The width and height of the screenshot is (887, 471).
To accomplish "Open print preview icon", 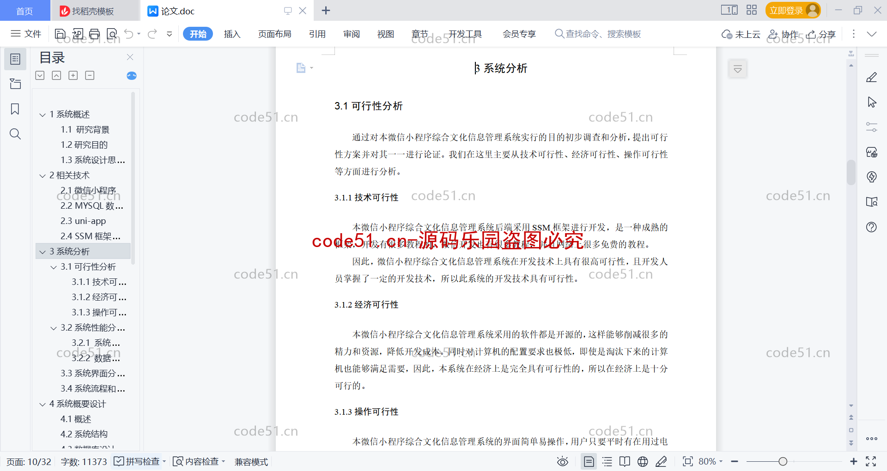I will click(112, 34).
